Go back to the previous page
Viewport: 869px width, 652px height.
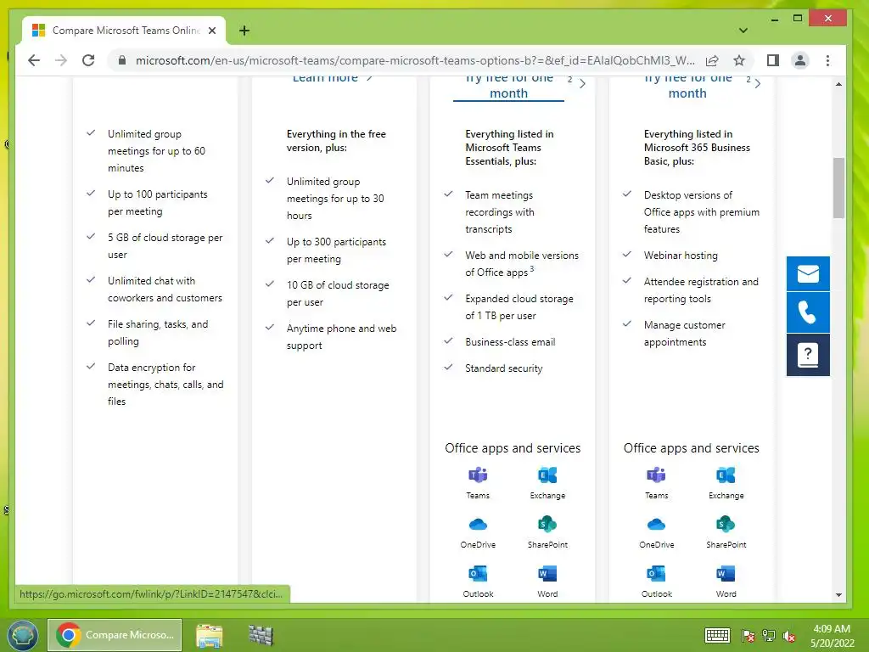(x=34, y=60)
